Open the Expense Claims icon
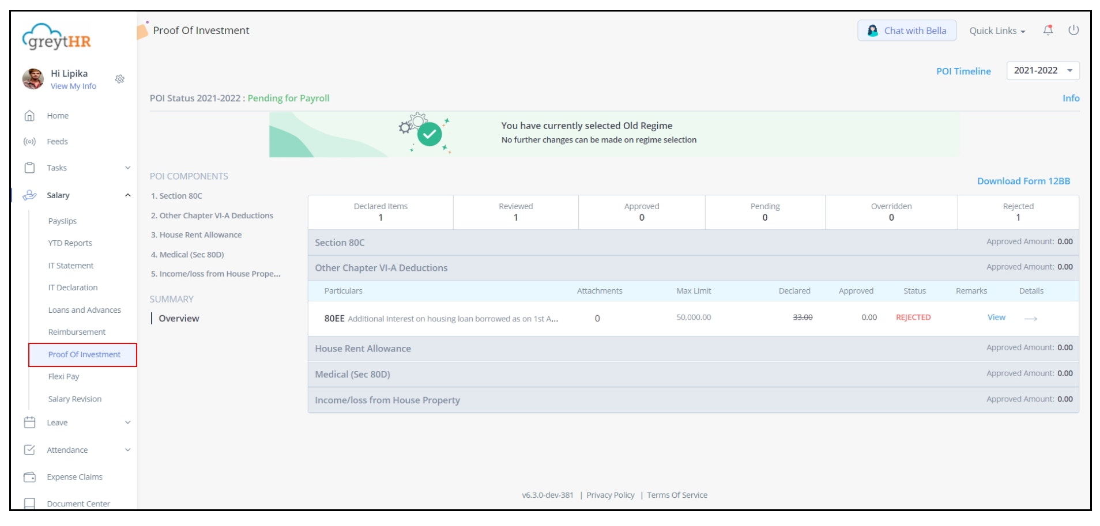Viewport: 1100px width, 526px height. tap(29, 477)
